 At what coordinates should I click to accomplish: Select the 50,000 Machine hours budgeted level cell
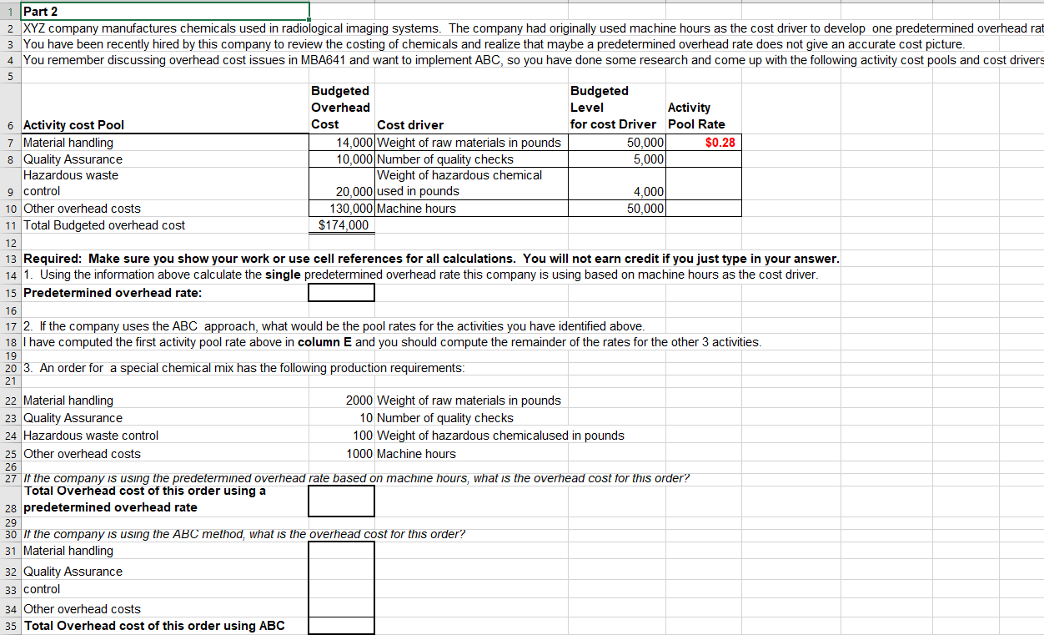(x=617, y=209)
